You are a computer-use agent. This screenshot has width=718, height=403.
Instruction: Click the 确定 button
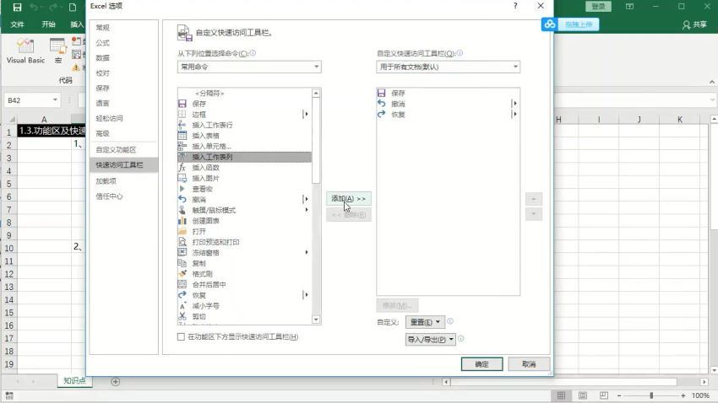(x=481, y=364)
